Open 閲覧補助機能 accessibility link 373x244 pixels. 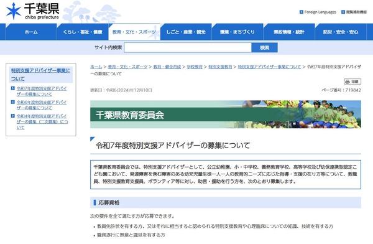click(356, 12)
